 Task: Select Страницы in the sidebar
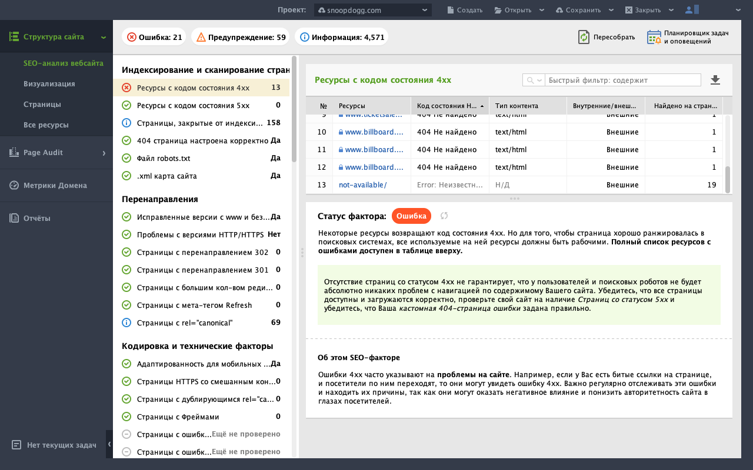click(x=42, y=104)
